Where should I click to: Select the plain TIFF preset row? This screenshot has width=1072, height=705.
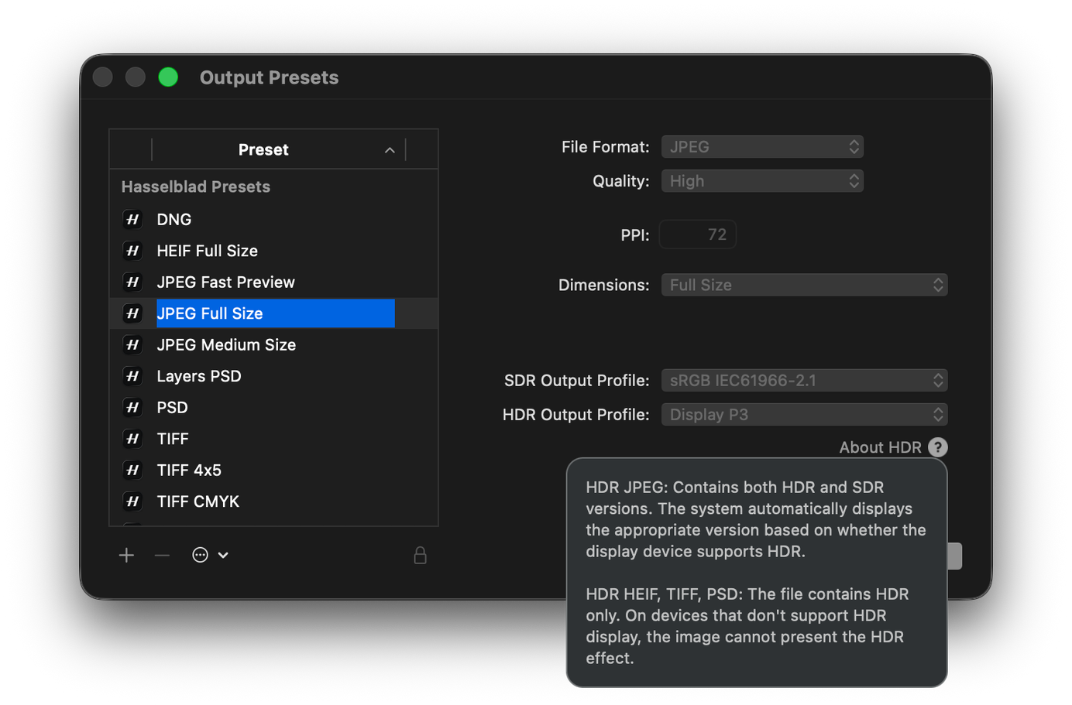pos(274,439)
